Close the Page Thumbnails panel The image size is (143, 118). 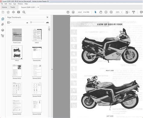pos(47,17)
